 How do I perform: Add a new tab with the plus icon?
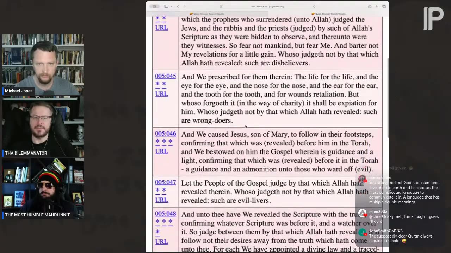pos(377,6)
